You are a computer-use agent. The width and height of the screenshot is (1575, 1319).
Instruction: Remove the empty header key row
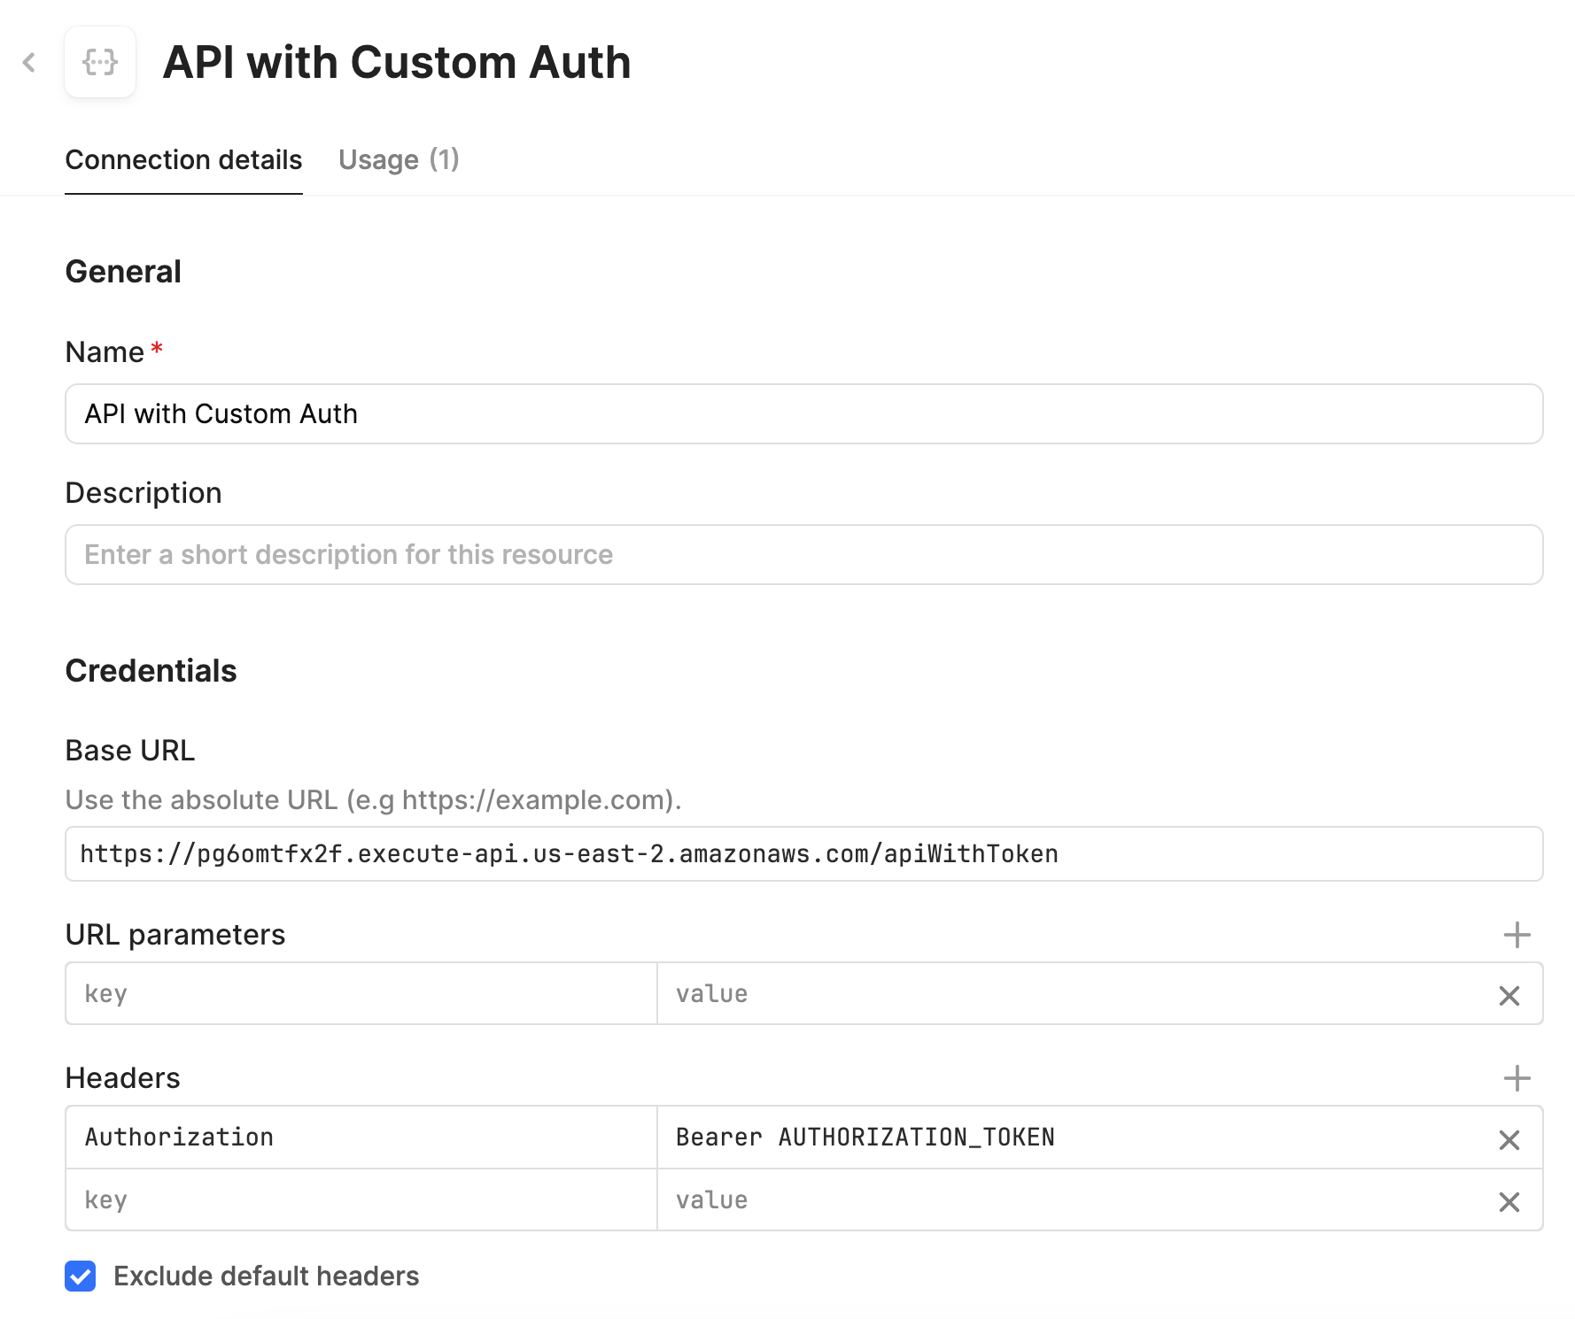point(1509,1202)
